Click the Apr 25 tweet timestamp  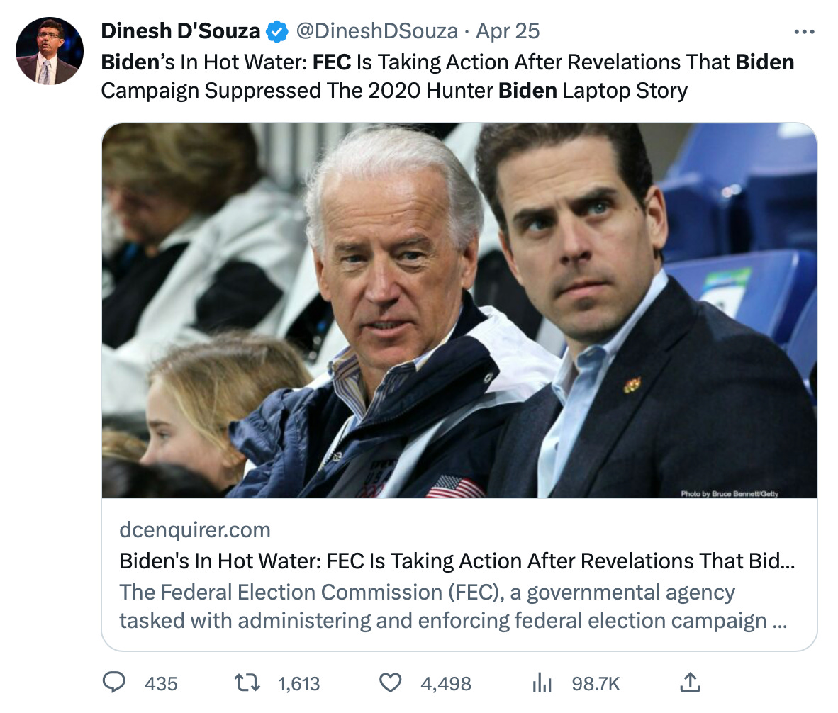(508, 31)
